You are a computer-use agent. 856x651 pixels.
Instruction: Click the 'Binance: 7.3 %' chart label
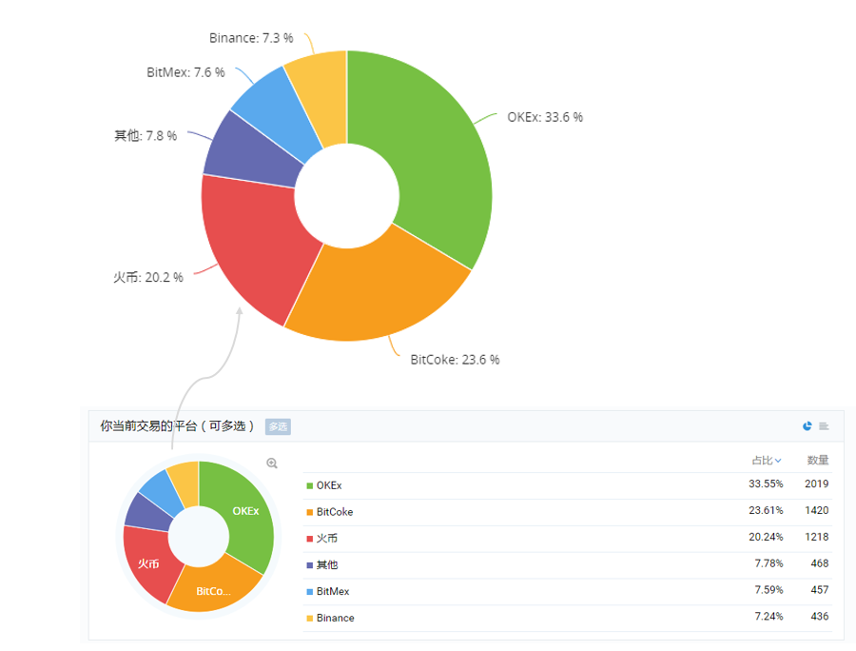tap(251, 38)
